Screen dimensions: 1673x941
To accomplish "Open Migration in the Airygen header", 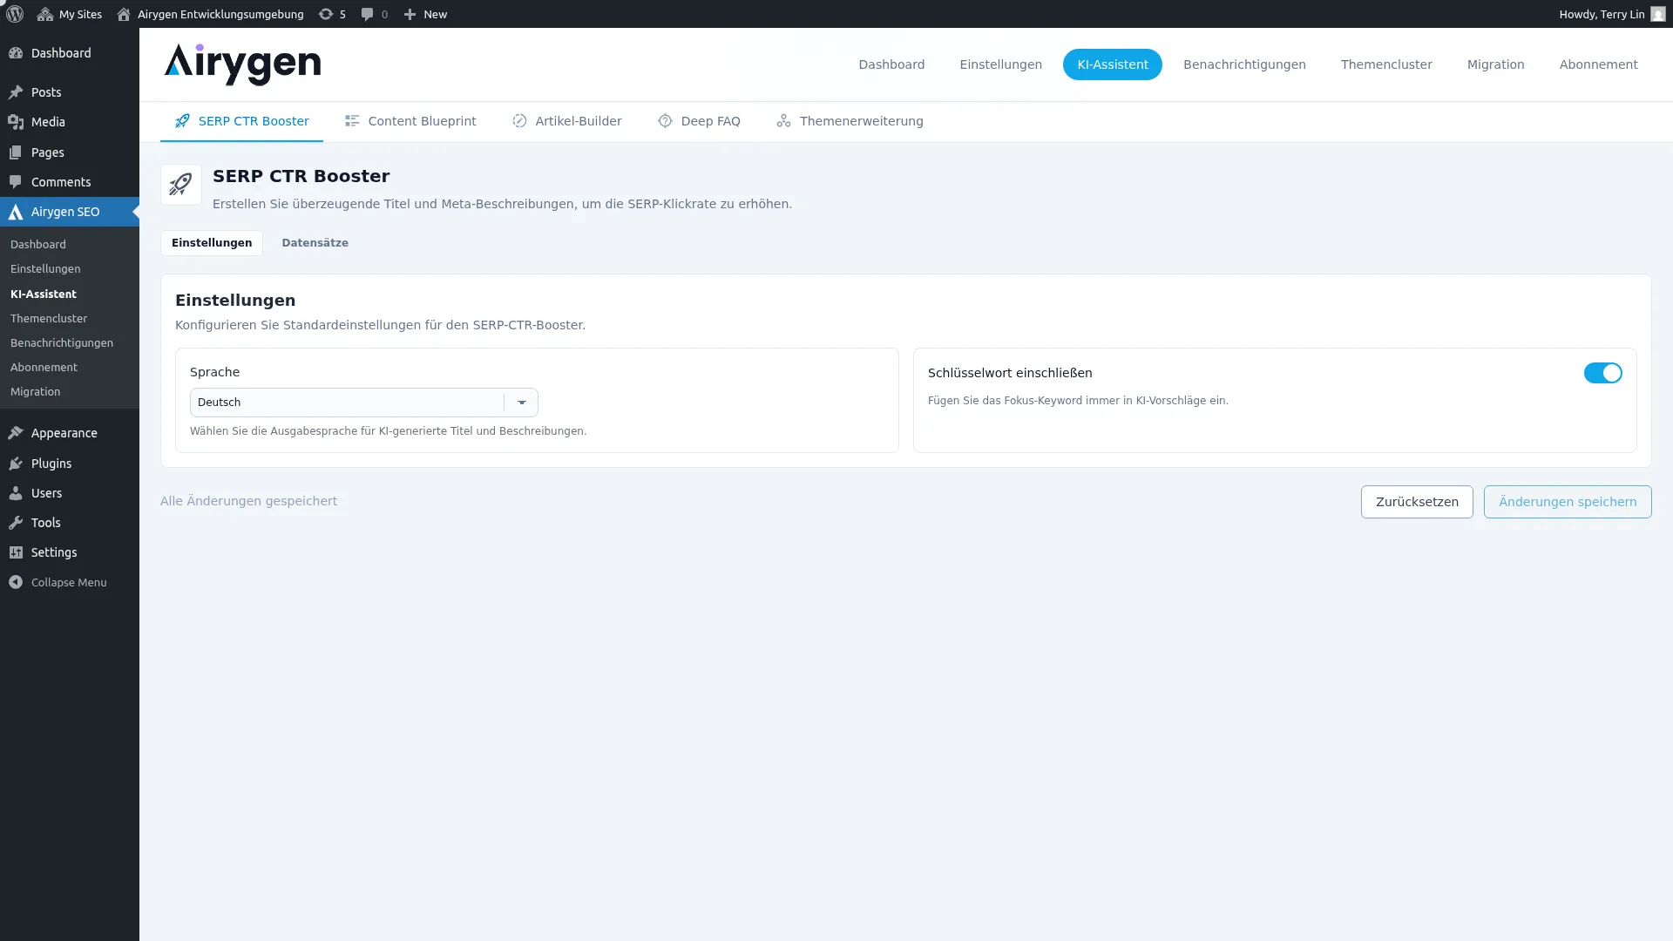I will point(1495,64).
